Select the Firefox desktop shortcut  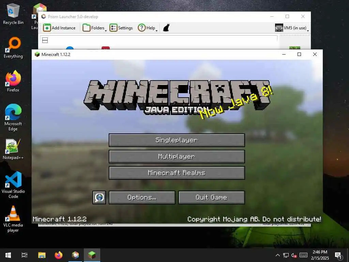click(x=13, y=81)
